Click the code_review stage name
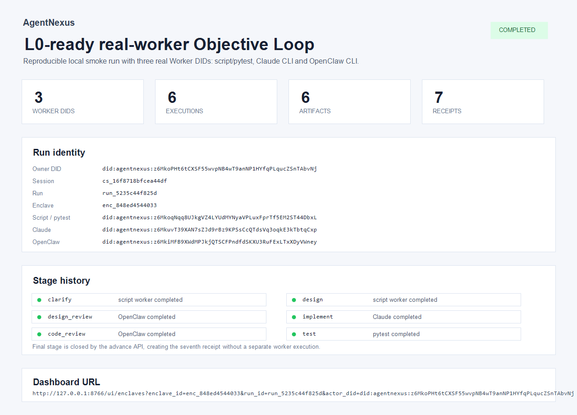Screen dimensions: 577x415 [67, 334]
